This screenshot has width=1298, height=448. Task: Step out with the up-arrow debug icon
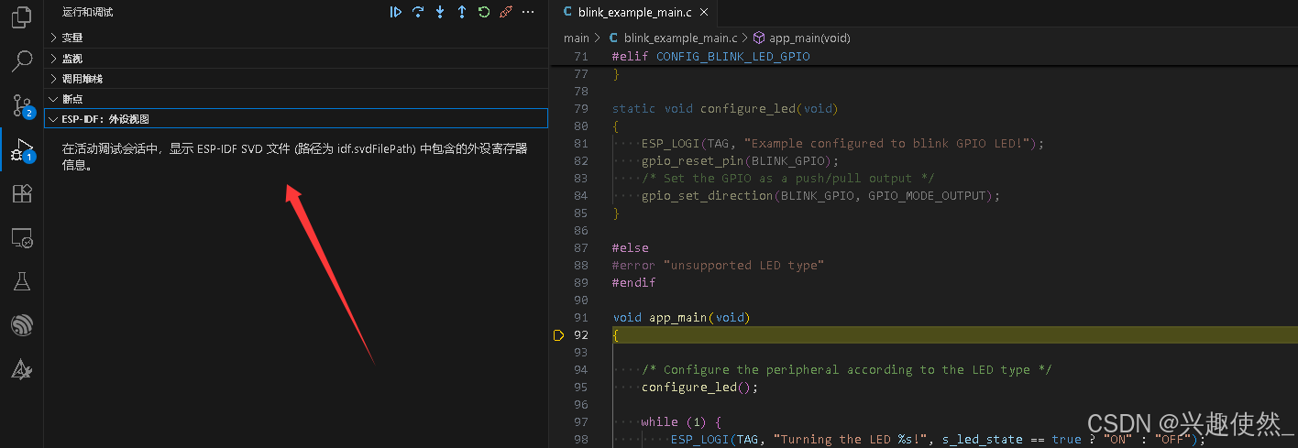[462, 12]
